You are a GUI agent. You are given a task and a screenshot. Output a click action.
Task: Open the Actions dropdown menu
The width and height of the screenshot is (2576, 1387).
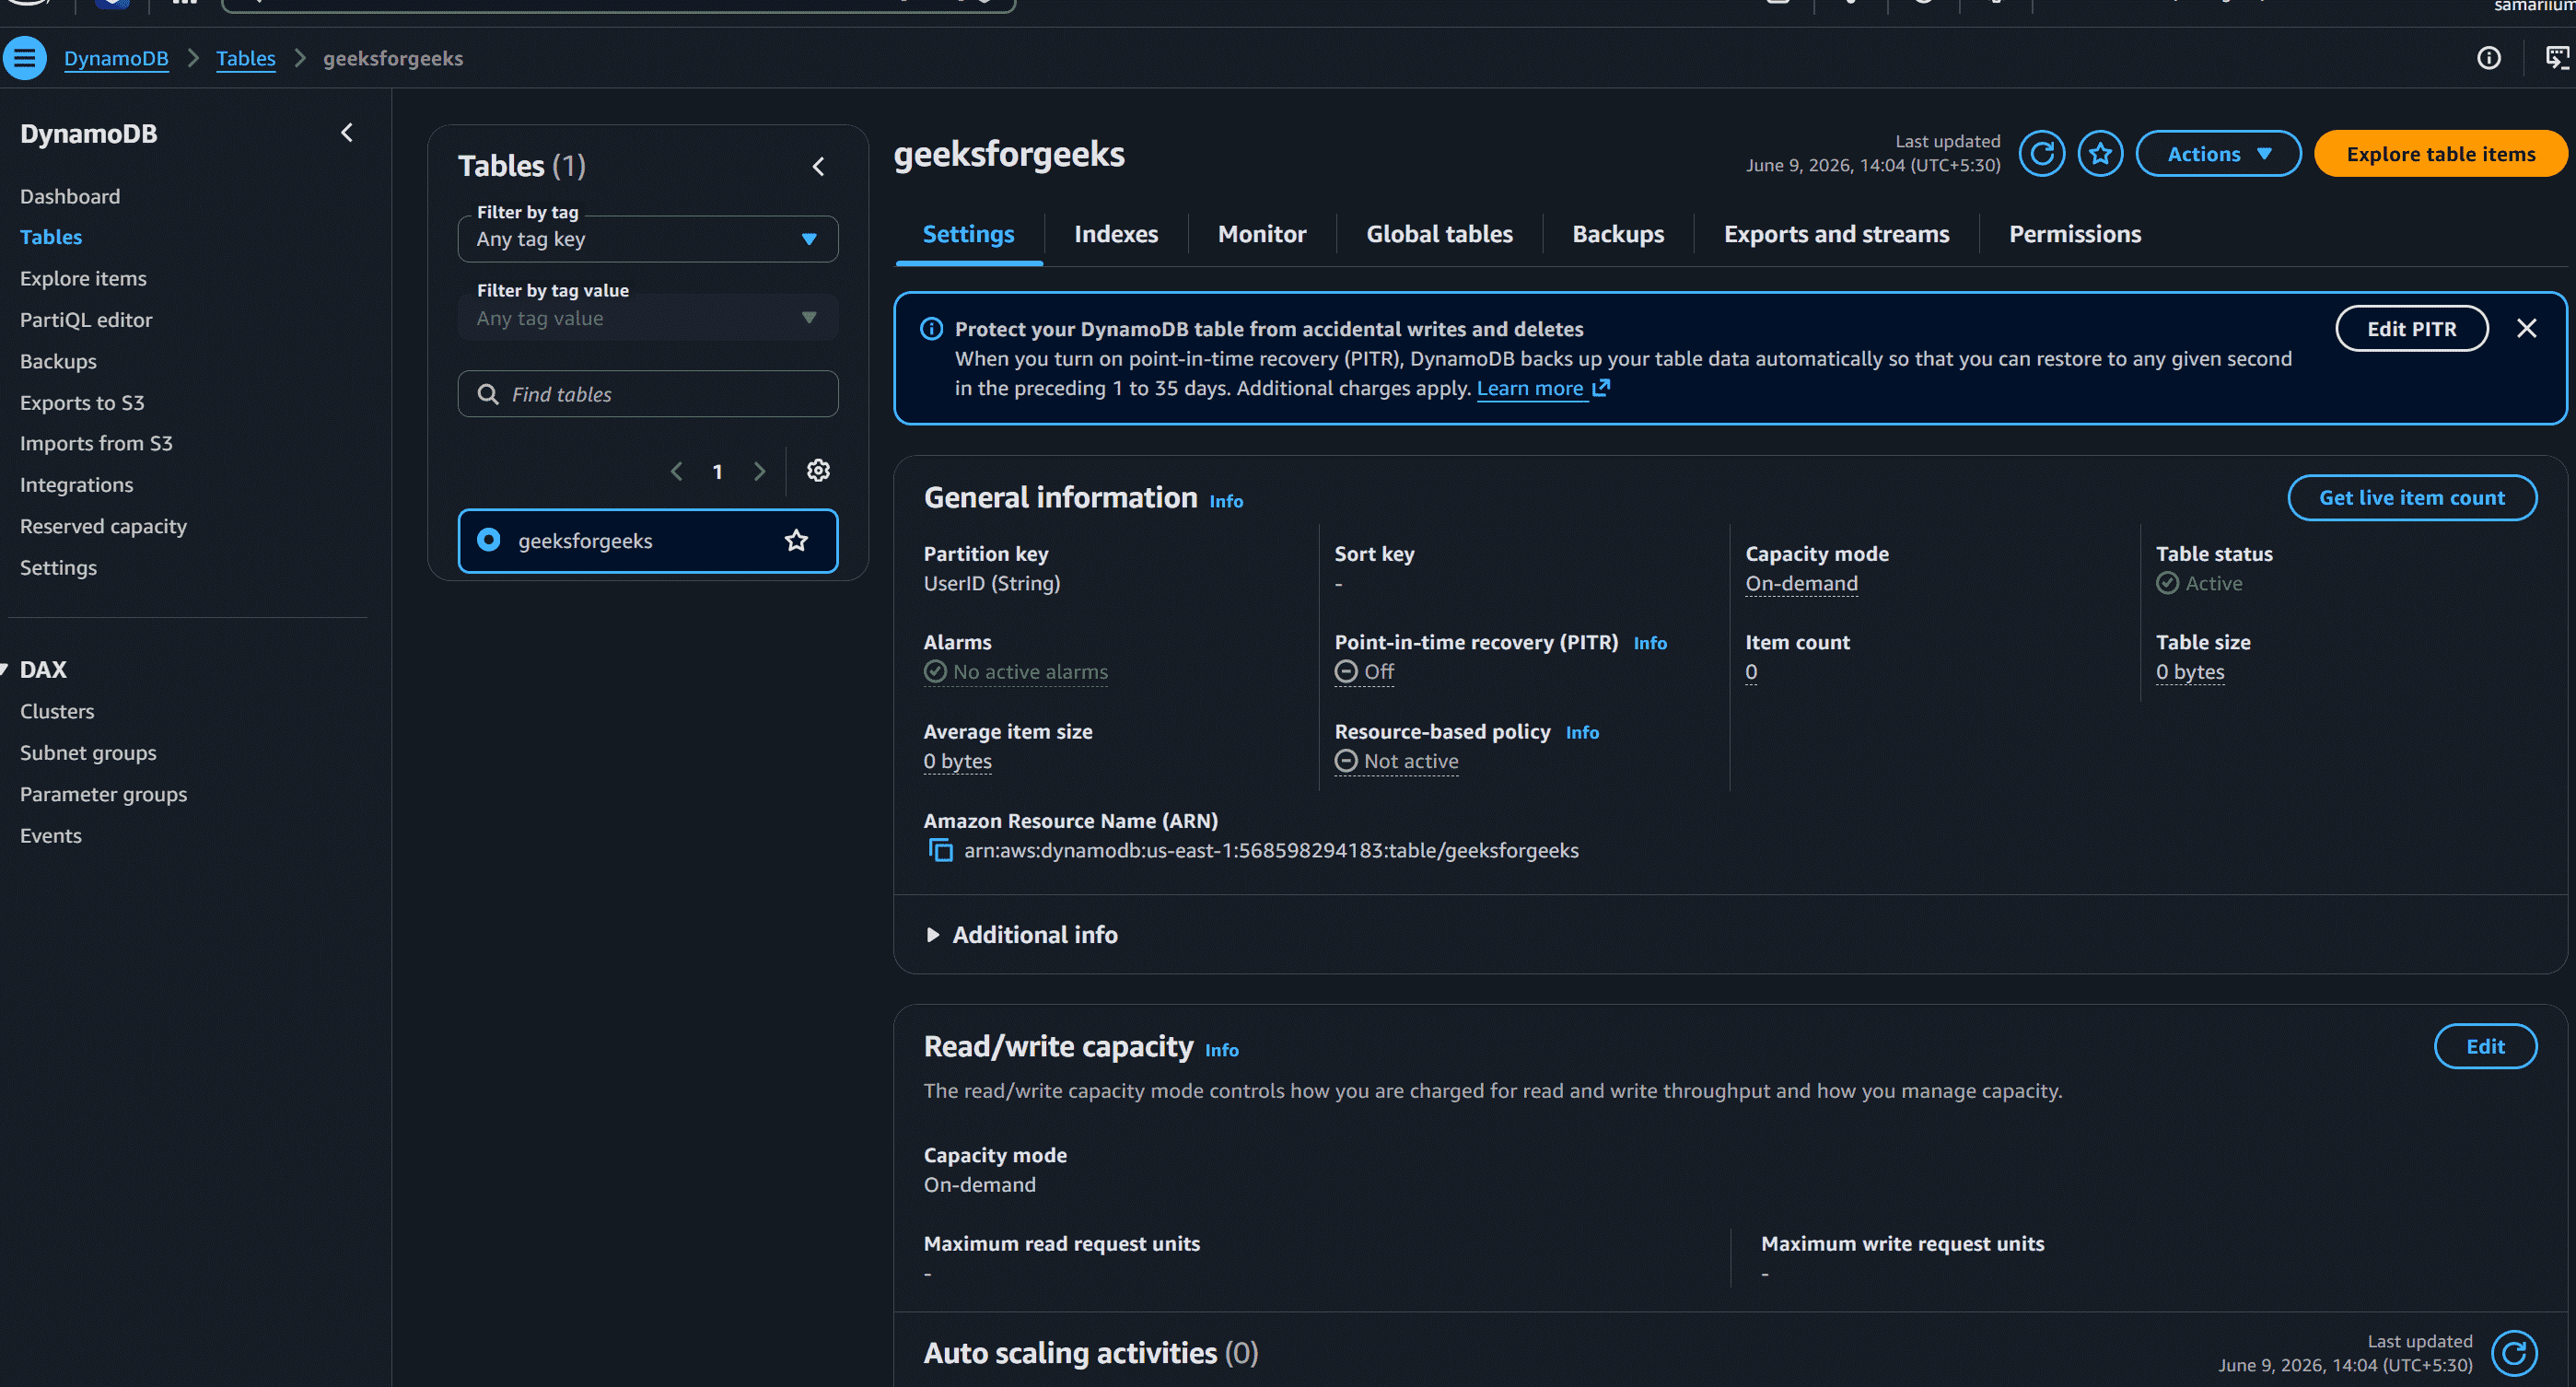point(2218,154)
